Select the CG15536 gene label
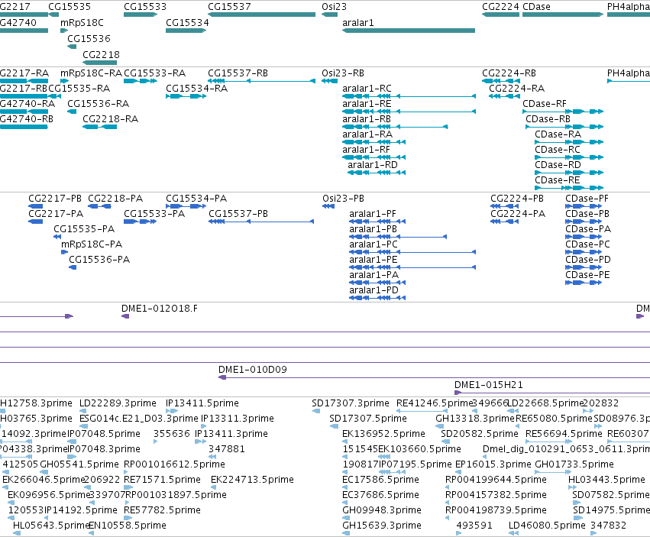This screenshot has height=537, width=650. coord(89,39)
